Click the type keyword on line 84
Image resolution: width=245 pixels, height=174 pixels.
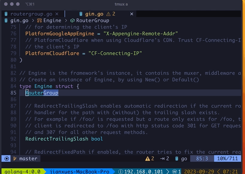tap(25, 86)
